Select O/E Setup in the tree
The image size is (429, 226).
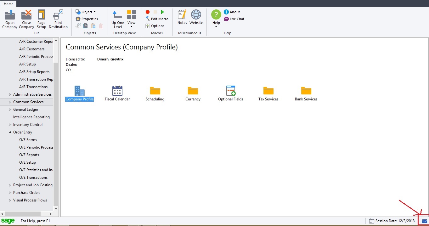[x=27, y=162]
